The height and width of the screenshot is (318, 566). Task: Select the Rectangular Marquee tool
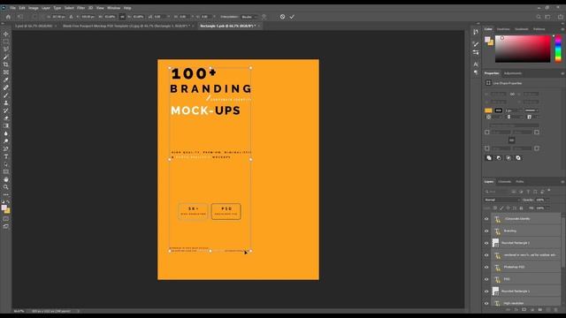(6, 42)
